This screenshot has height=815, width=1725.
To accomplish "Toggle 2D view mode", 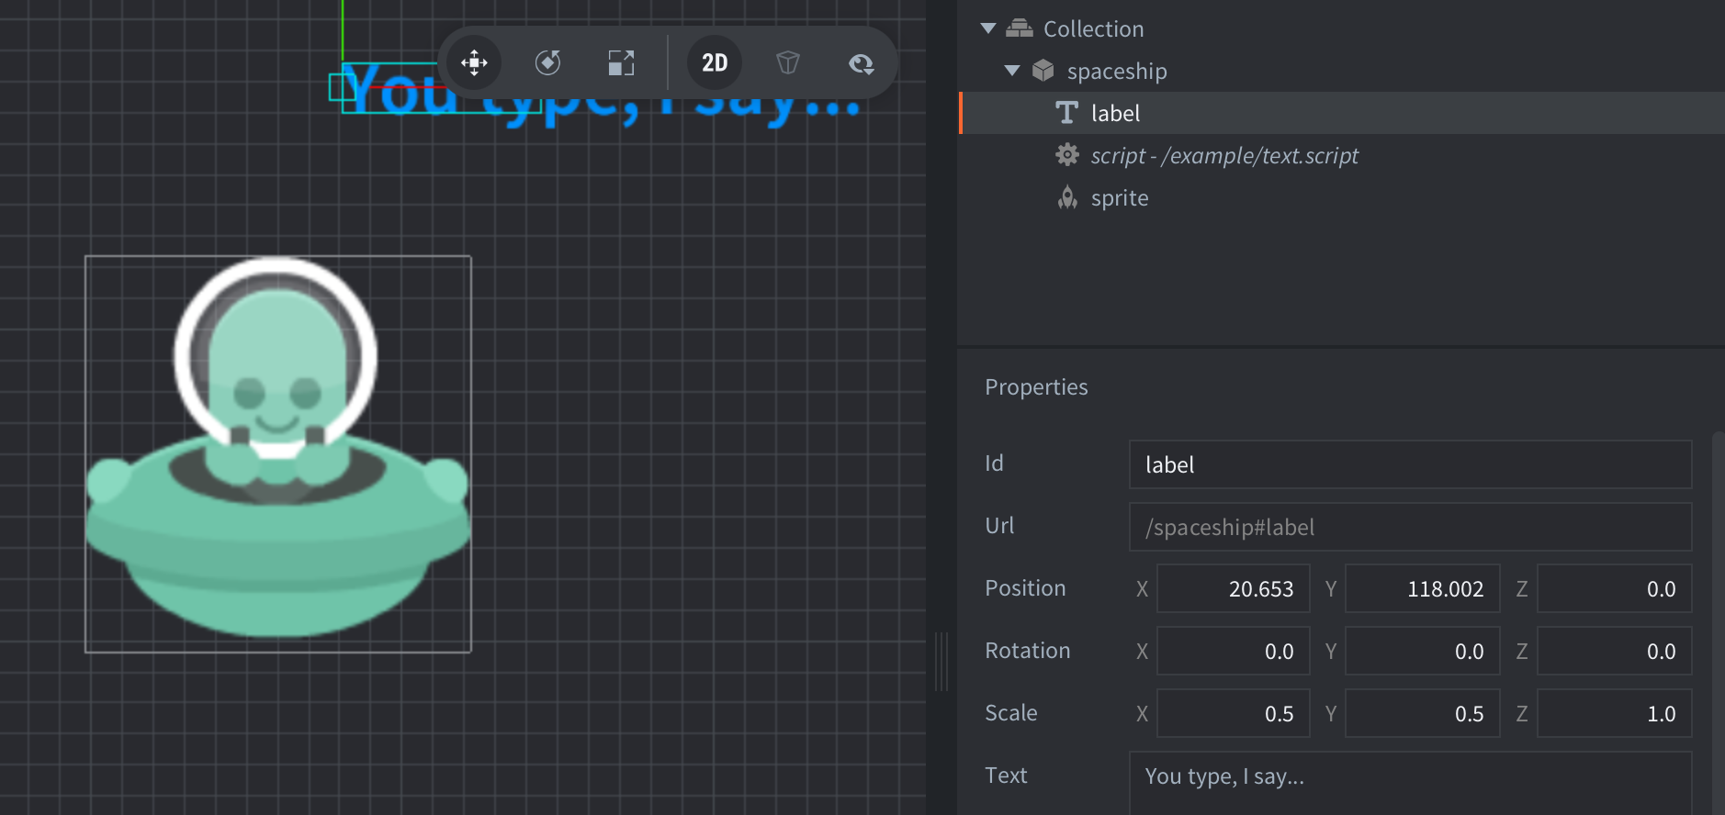I will point(715,62).
